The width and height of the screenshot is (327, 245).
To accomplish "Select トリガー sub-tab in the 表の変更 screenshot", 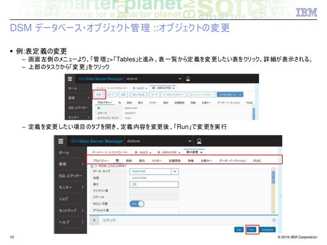I will pyautogui.click(x=157, y=161).
